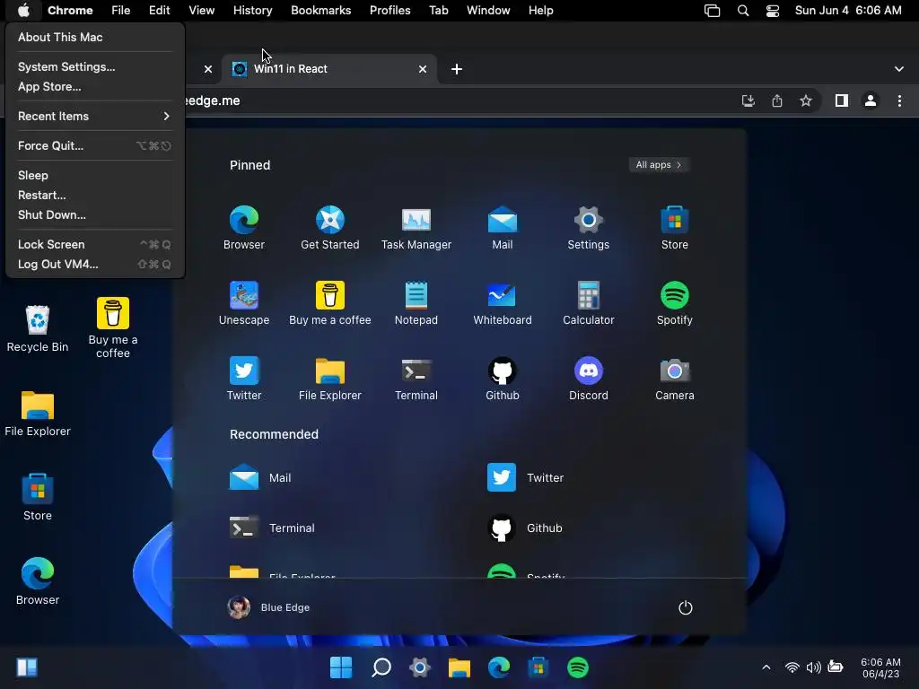
Task: Open pinned Github app
Action: pos(503,379)
